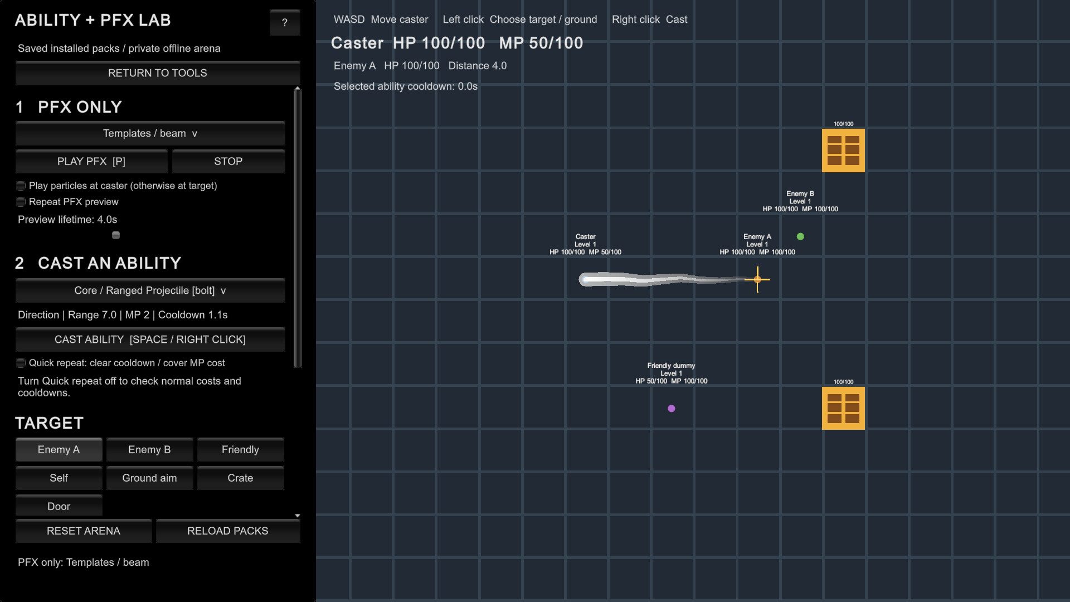Click CAST ABILITY button
The image size is (1070, 602).
(150, 339)
